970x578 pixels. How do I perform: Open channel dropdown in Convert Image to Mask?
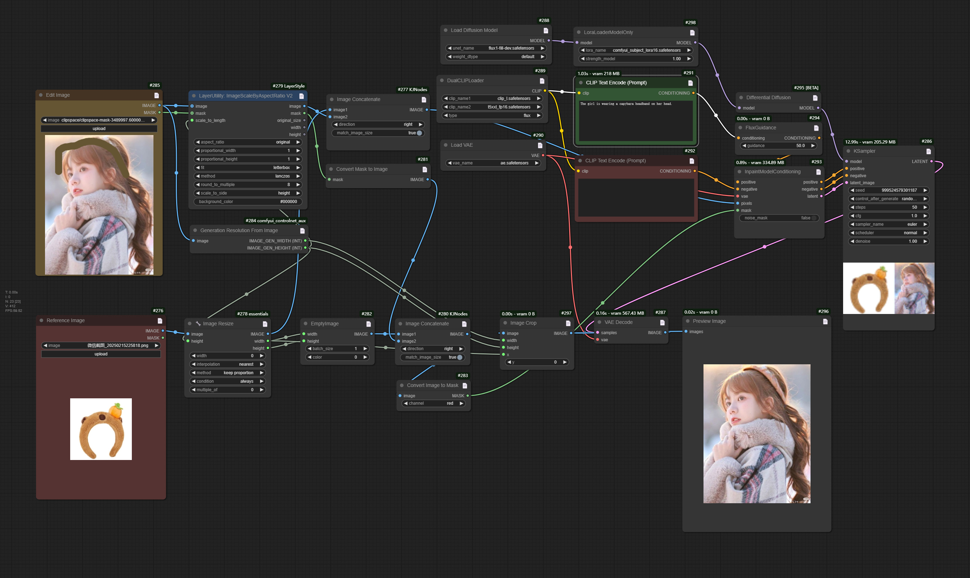point(433,403)
